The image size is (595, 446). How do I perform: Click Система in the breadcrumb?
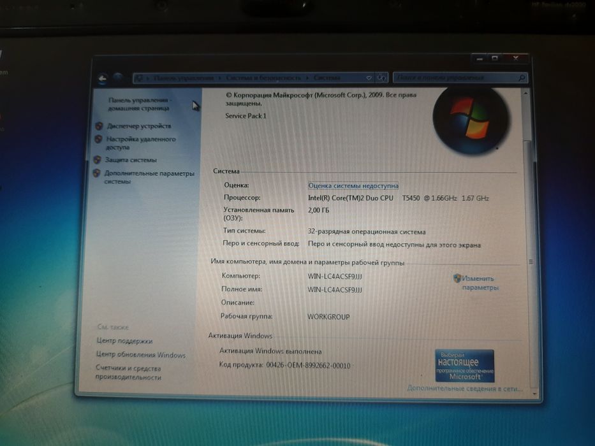pos(327,78)
